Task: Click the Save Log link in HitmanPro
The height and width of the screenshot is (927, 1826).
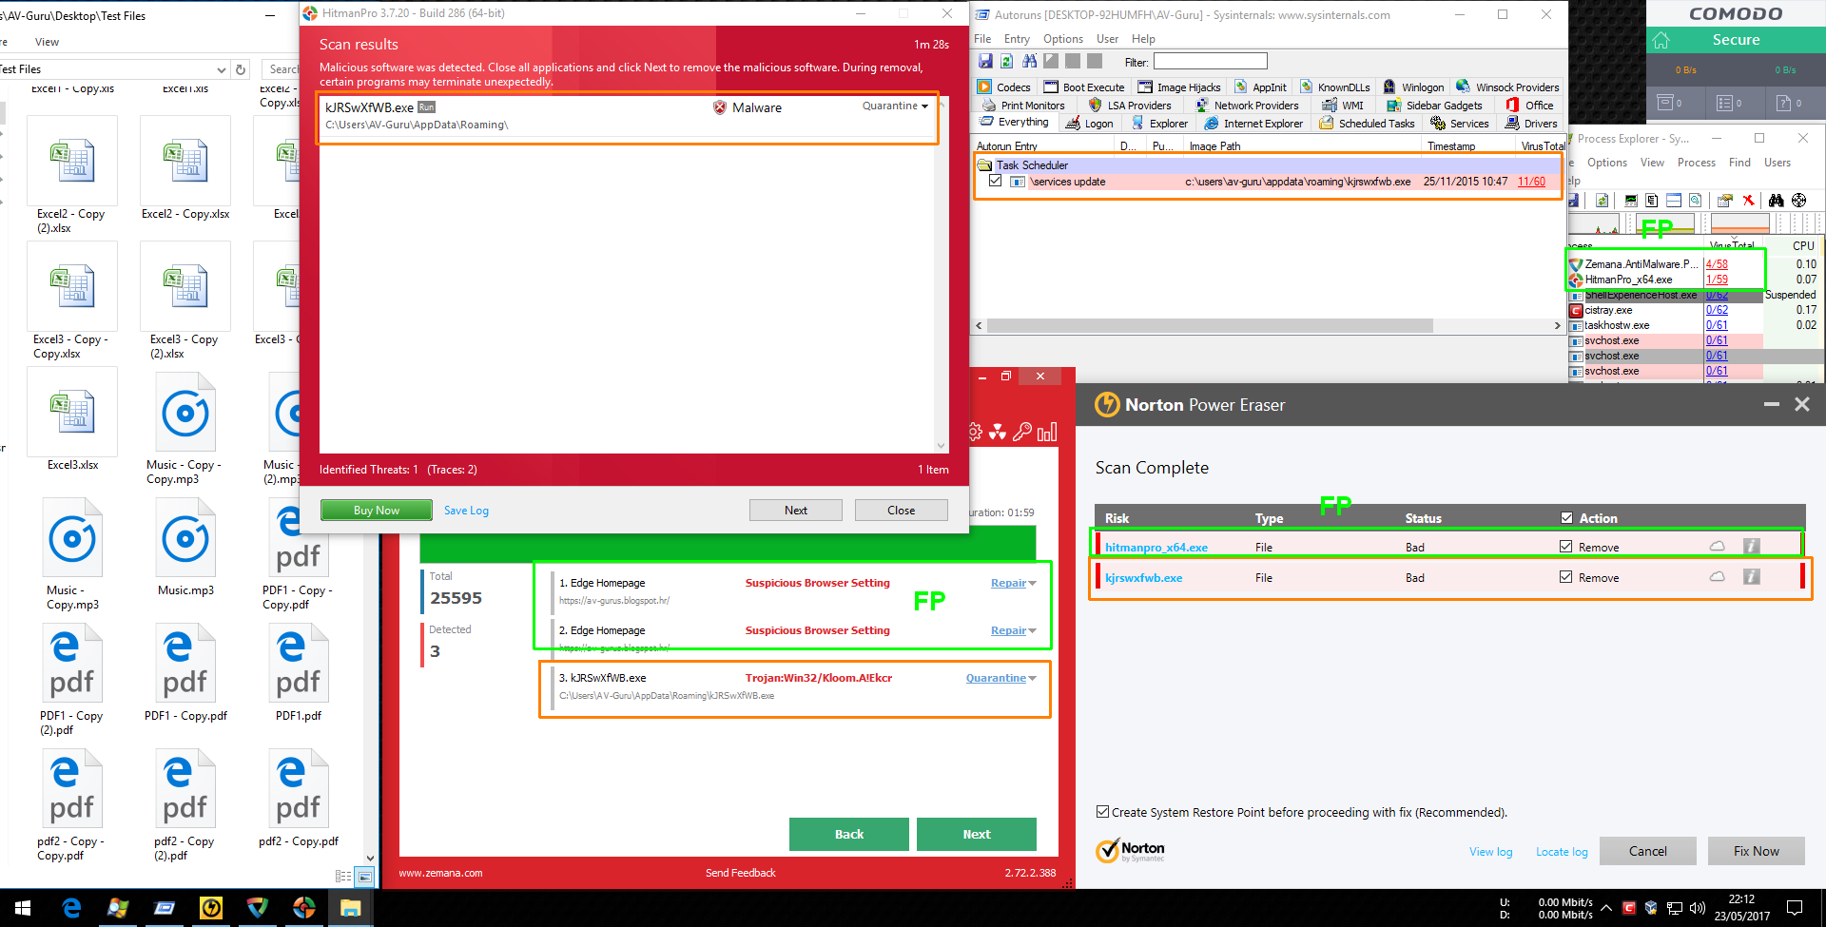Action: pos(466,511)
